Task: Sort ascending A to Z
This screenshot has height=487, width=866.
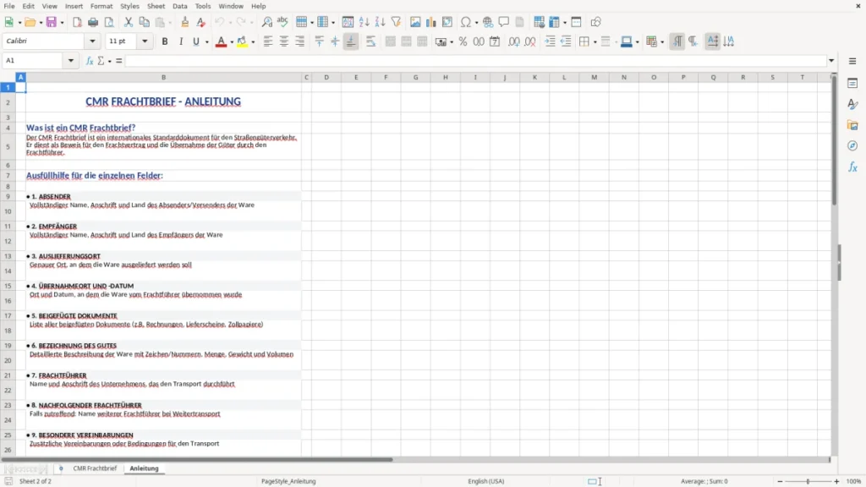Action: click(364, 22)
